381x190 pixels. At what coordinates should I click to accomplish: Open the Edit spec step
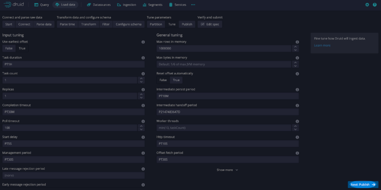(x=210, y=24)
